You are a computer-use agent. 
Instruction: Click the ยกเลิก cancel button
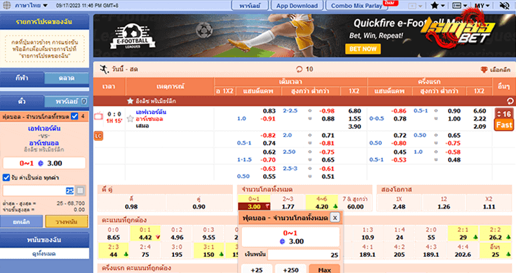pyautogui.click(x=21, y=221)
